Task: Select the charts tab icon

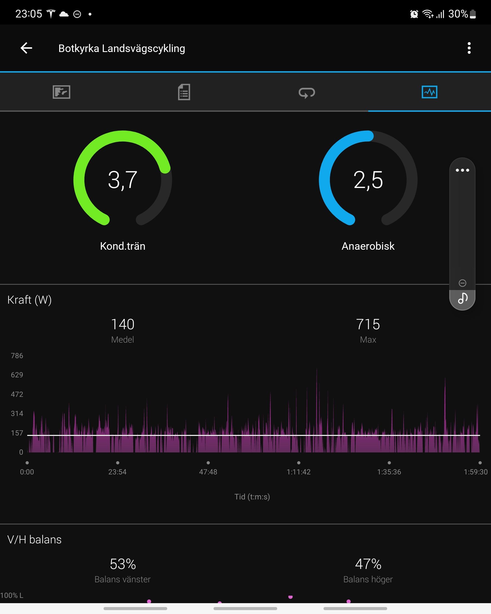Action: [x=429, y=92]
